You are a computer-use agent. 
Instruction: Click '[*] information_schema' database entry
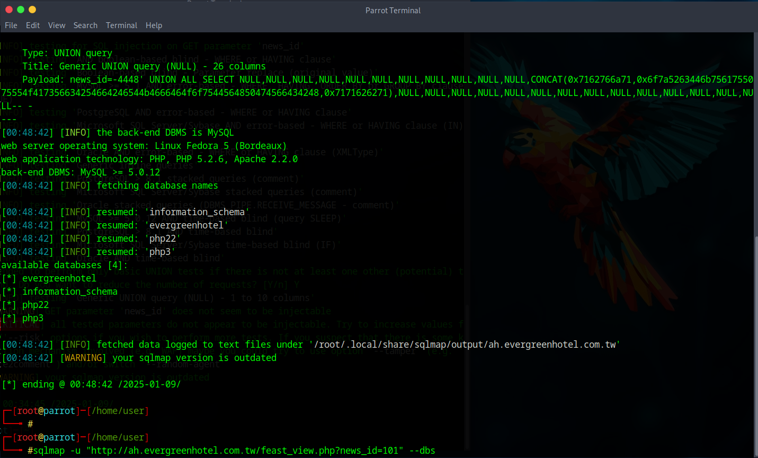(x=59, y=292)
